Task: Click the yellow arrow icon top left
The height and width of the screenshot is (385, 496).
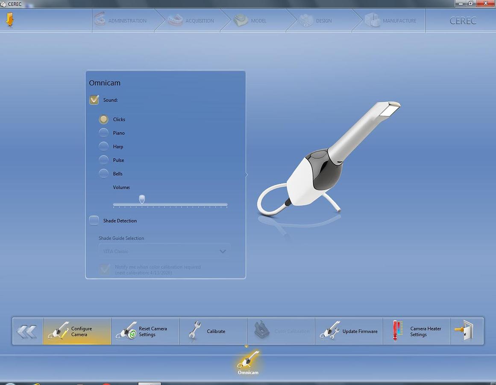Action: pos(11,19)
